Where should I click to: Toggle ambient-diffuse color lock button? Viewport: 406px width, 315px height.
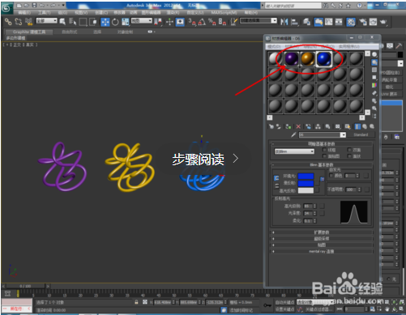tap(276, 178)
